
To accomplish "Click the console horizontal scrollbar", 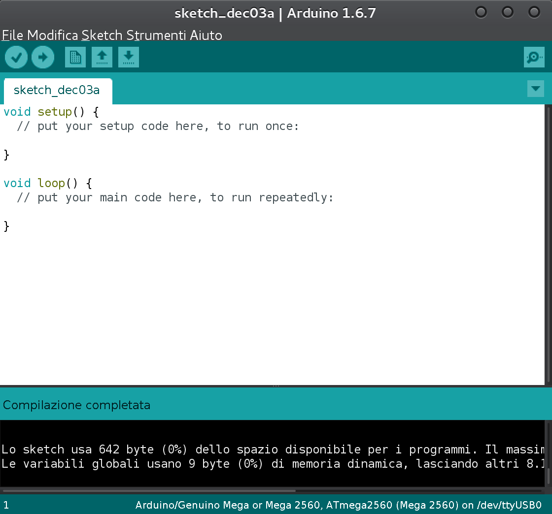I will click(x=148, y=490).
